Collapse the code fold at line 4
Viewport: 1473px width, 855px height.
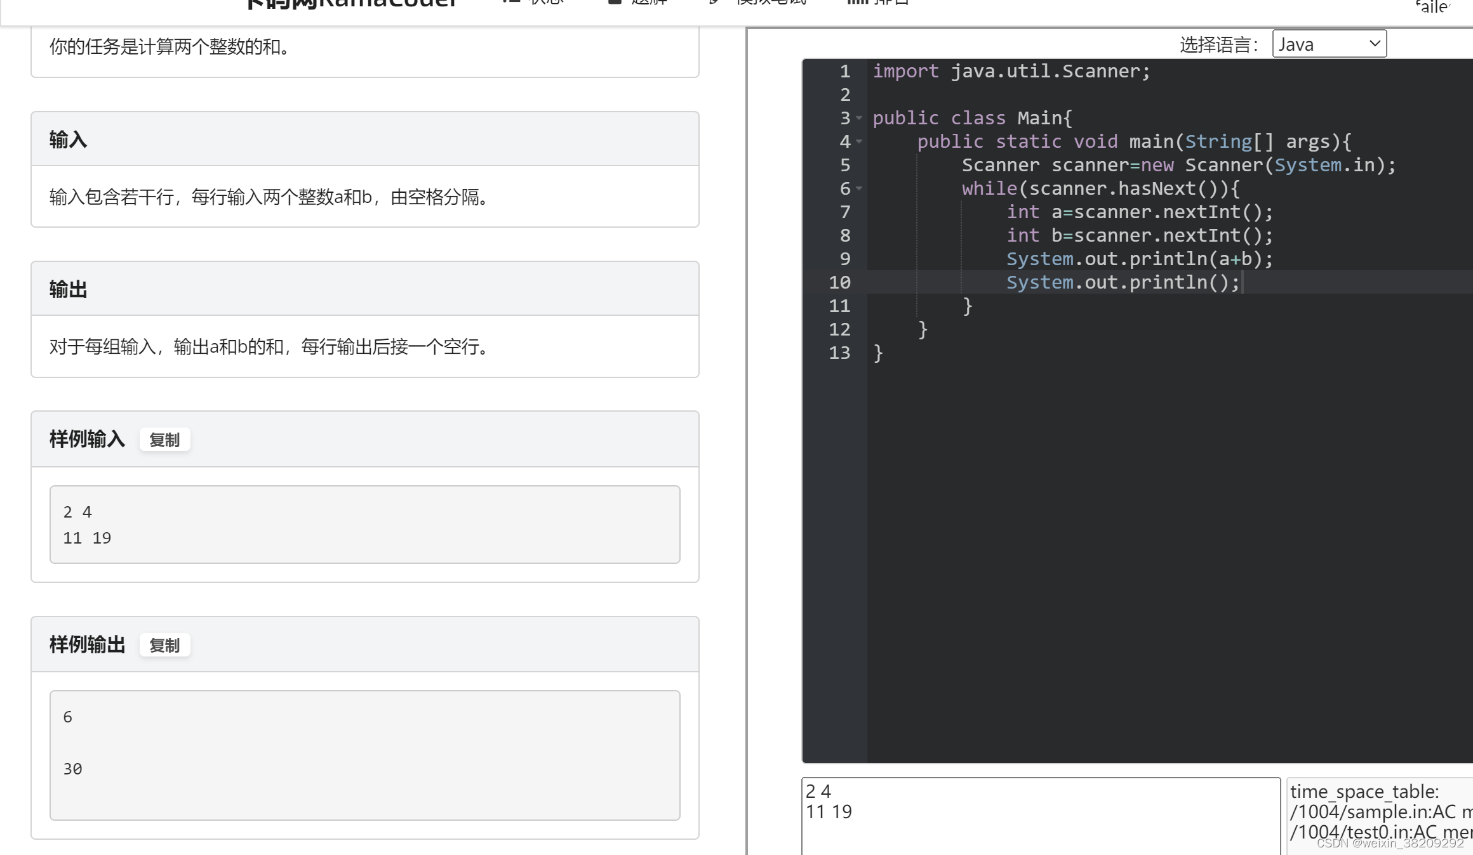pyautogui.click(x=859, y=141)
